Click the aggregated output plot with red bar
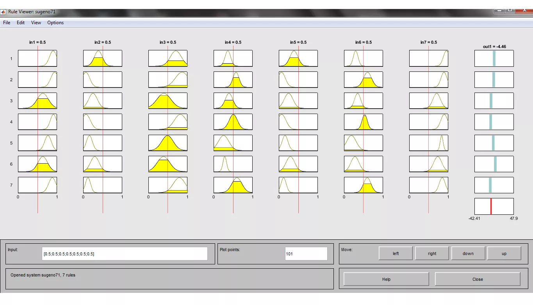This screenshot has width=533, height=305. (x=494, y=206)
